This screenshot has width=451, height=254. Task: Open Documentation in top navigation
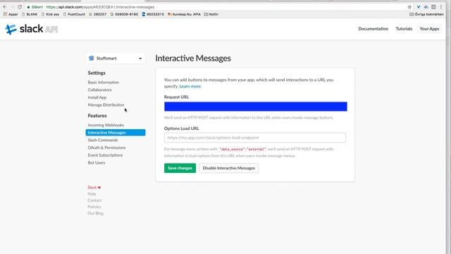(373, 29)
